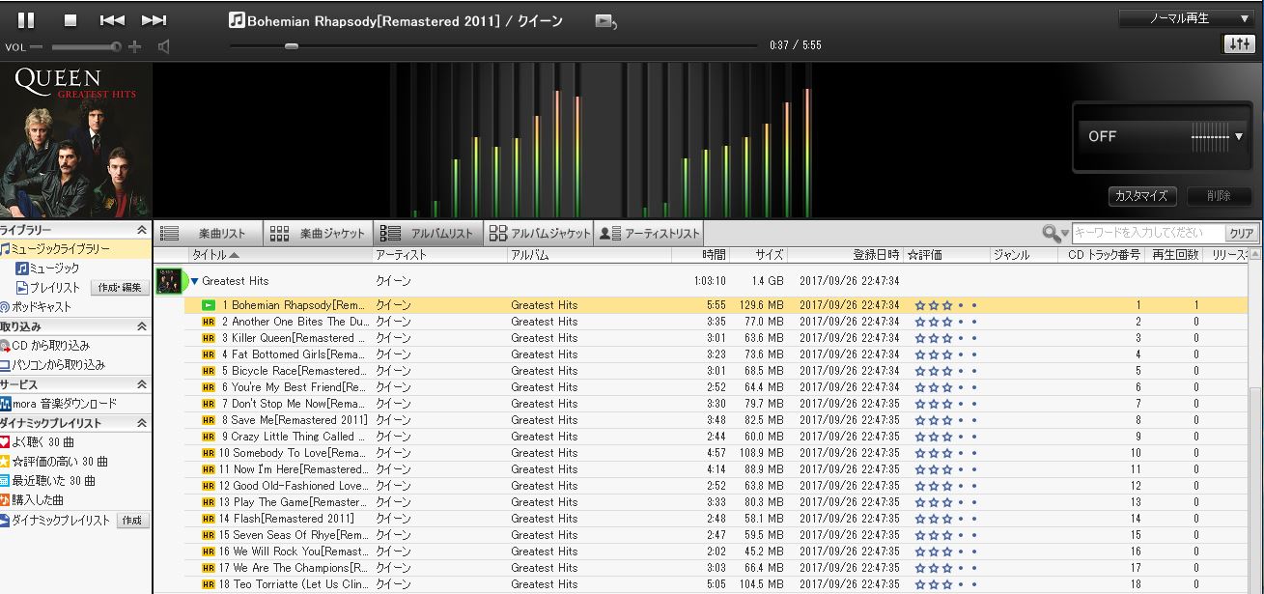The width and height of the screenshot is (1264, 594).
Task: Collapse the ダイナミックプレイリスト sidebar section
Action: [x=142, y=423]
